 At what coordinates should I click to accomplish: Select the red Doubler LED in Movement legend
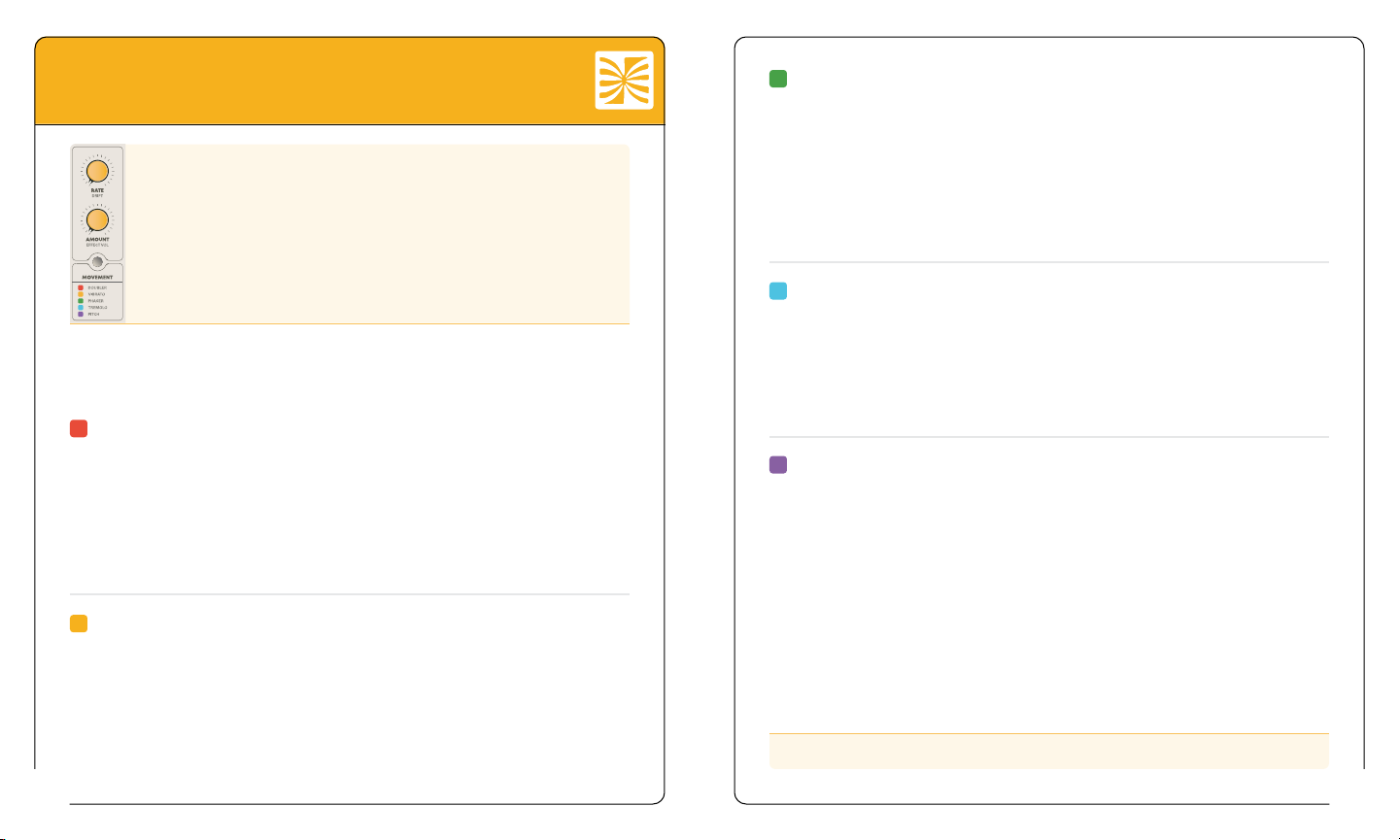point(81,288)
